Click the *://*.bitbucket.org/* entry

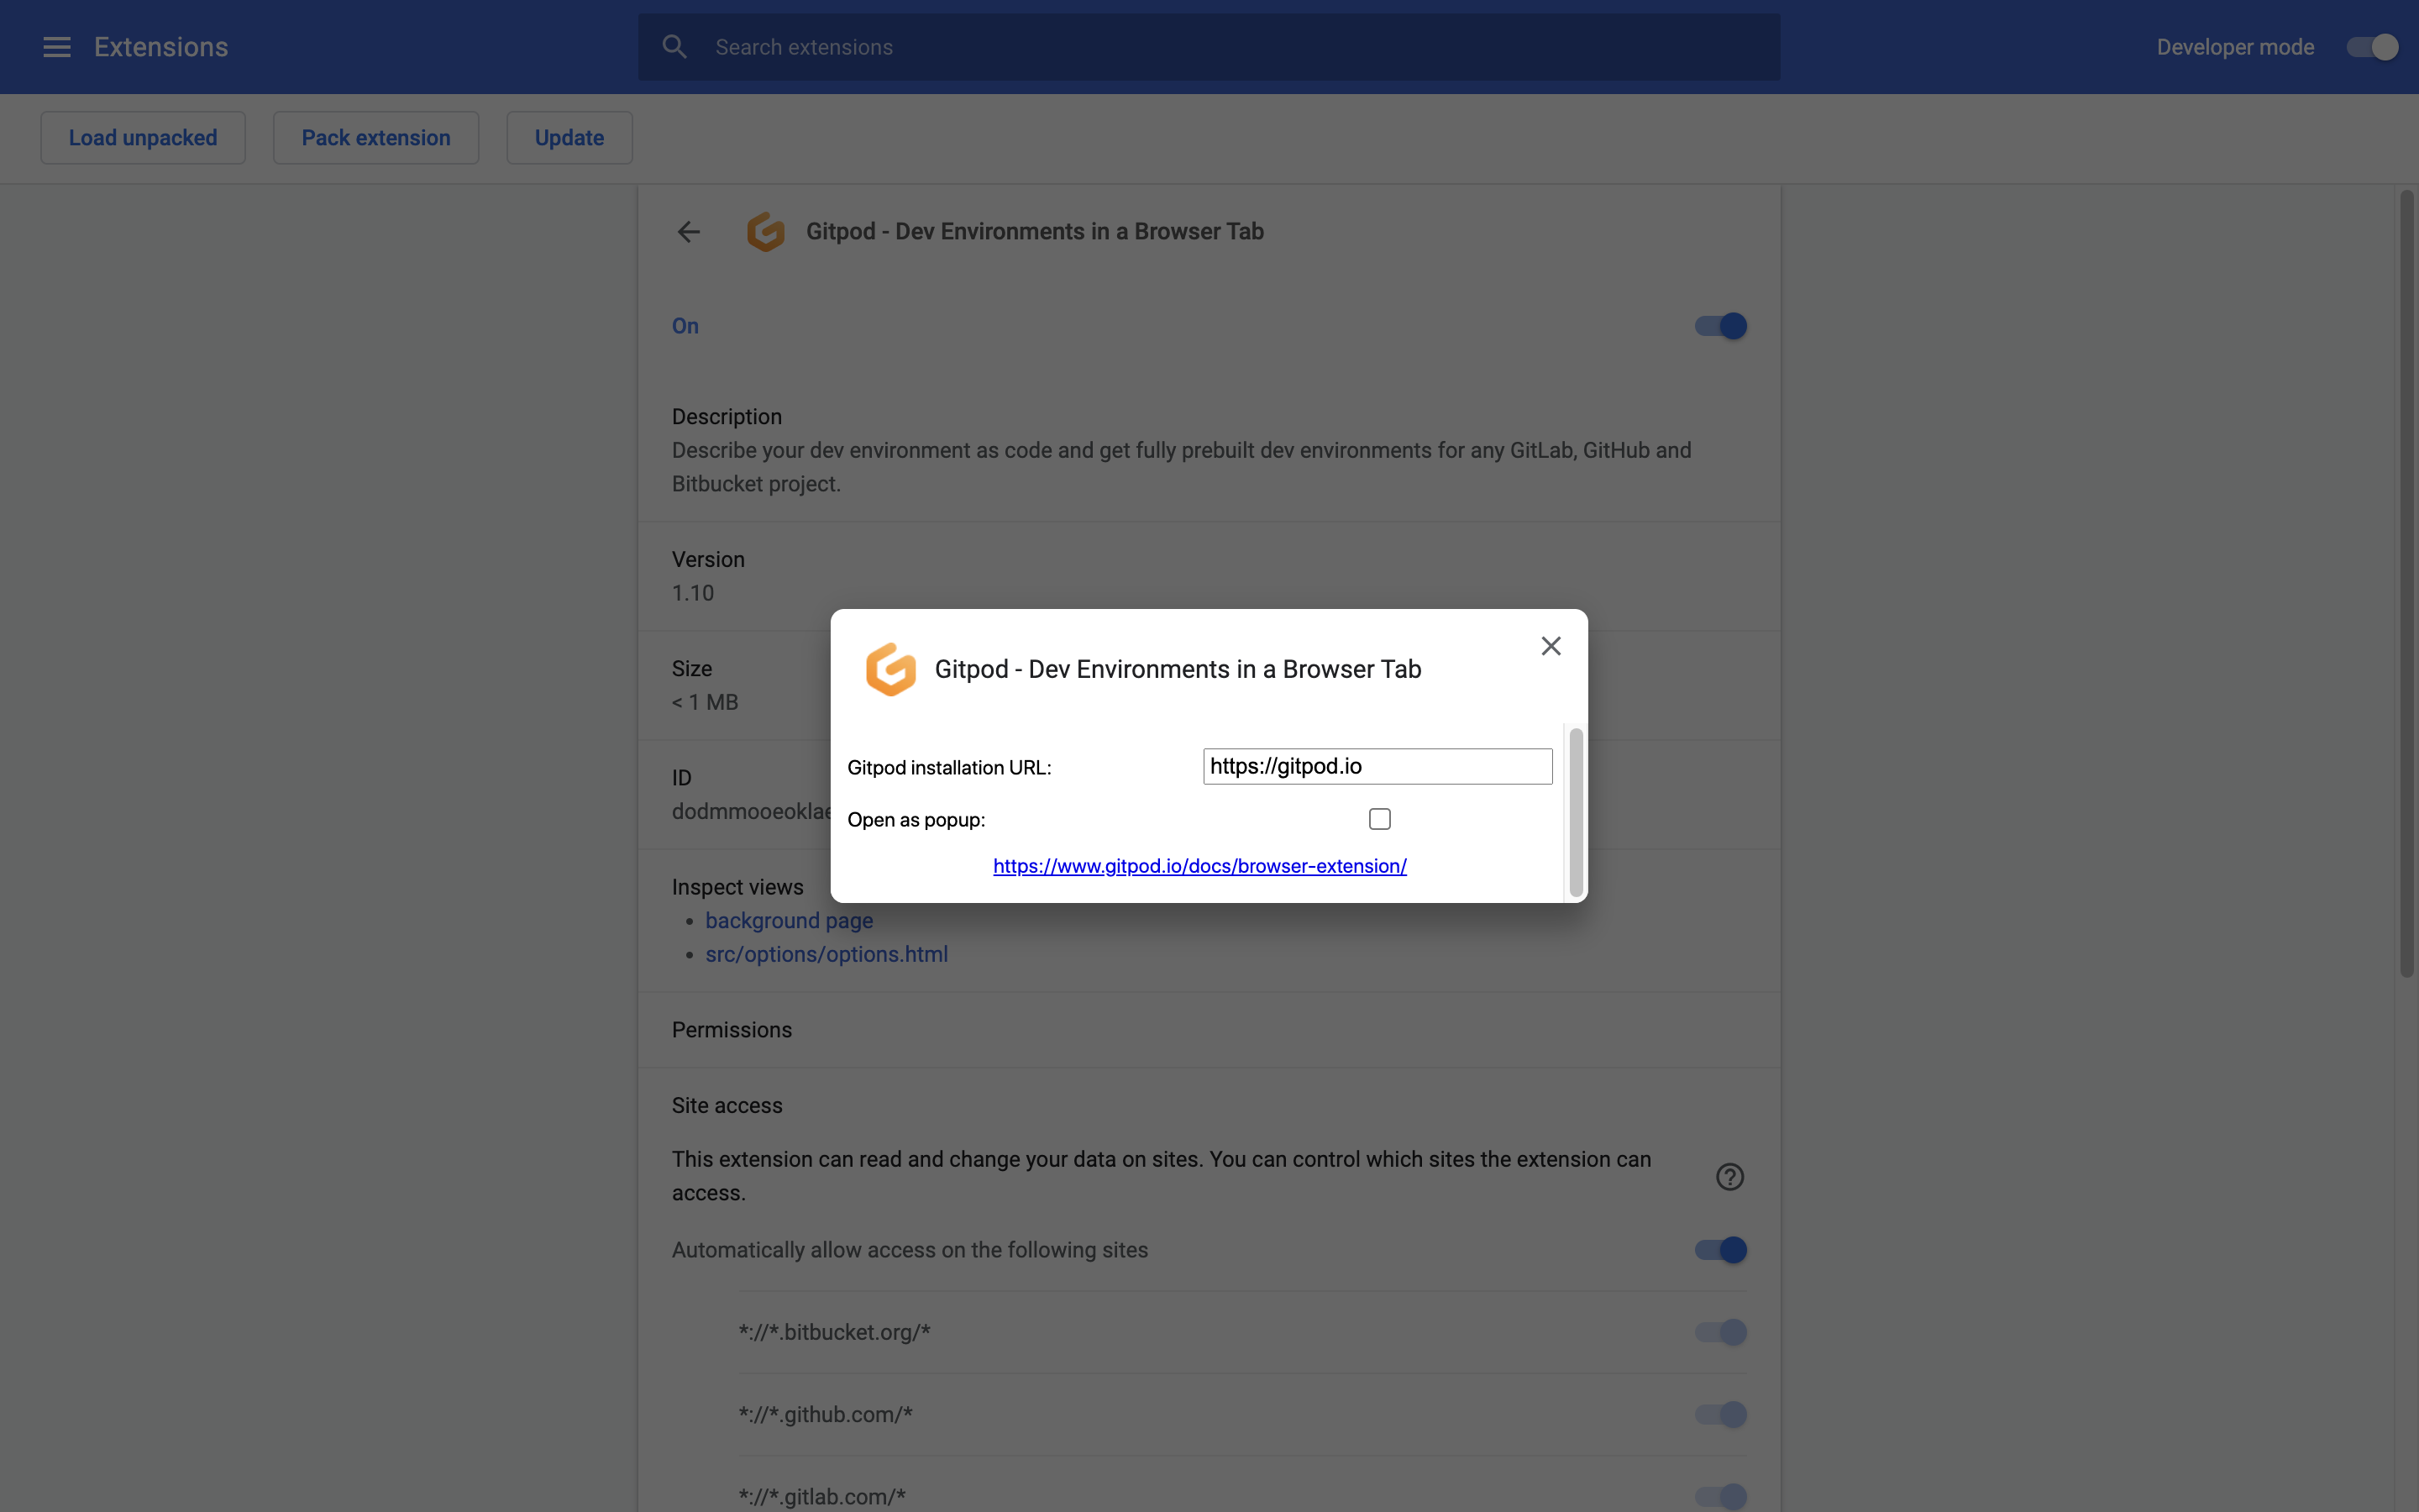pos(835,1332)
